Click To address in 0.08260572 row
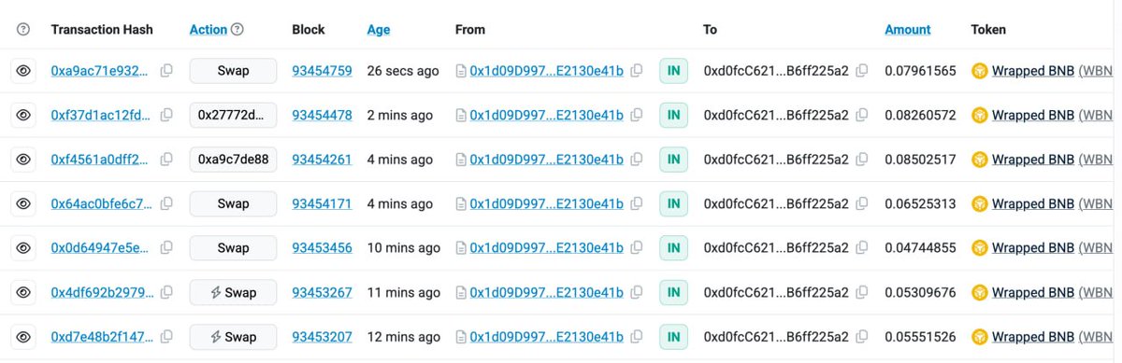The width and height of the screenshot is (1122, 363). (776, 115)
